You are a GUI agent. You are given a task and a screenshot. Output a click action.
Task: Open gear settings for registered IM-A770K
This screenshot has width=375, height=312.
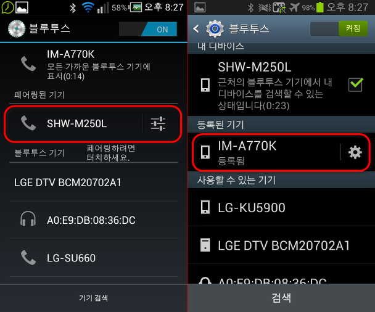tap(355, 152)
